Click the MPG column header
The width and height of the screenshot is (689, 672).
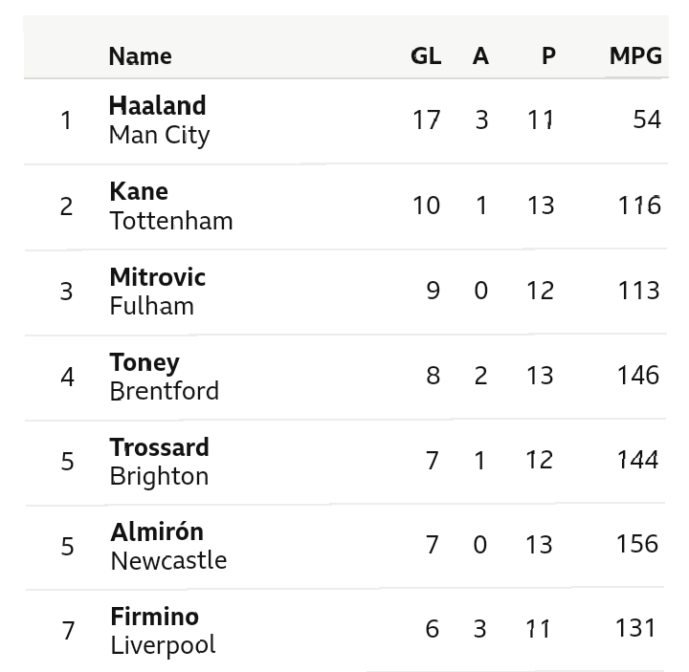click(x=635, y=56)
